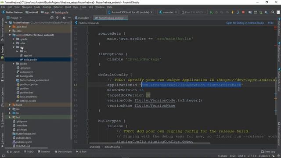Screen dimensions: 281x158
Task: Expand the test folder arrow in tree
Action: click(10, 117)
